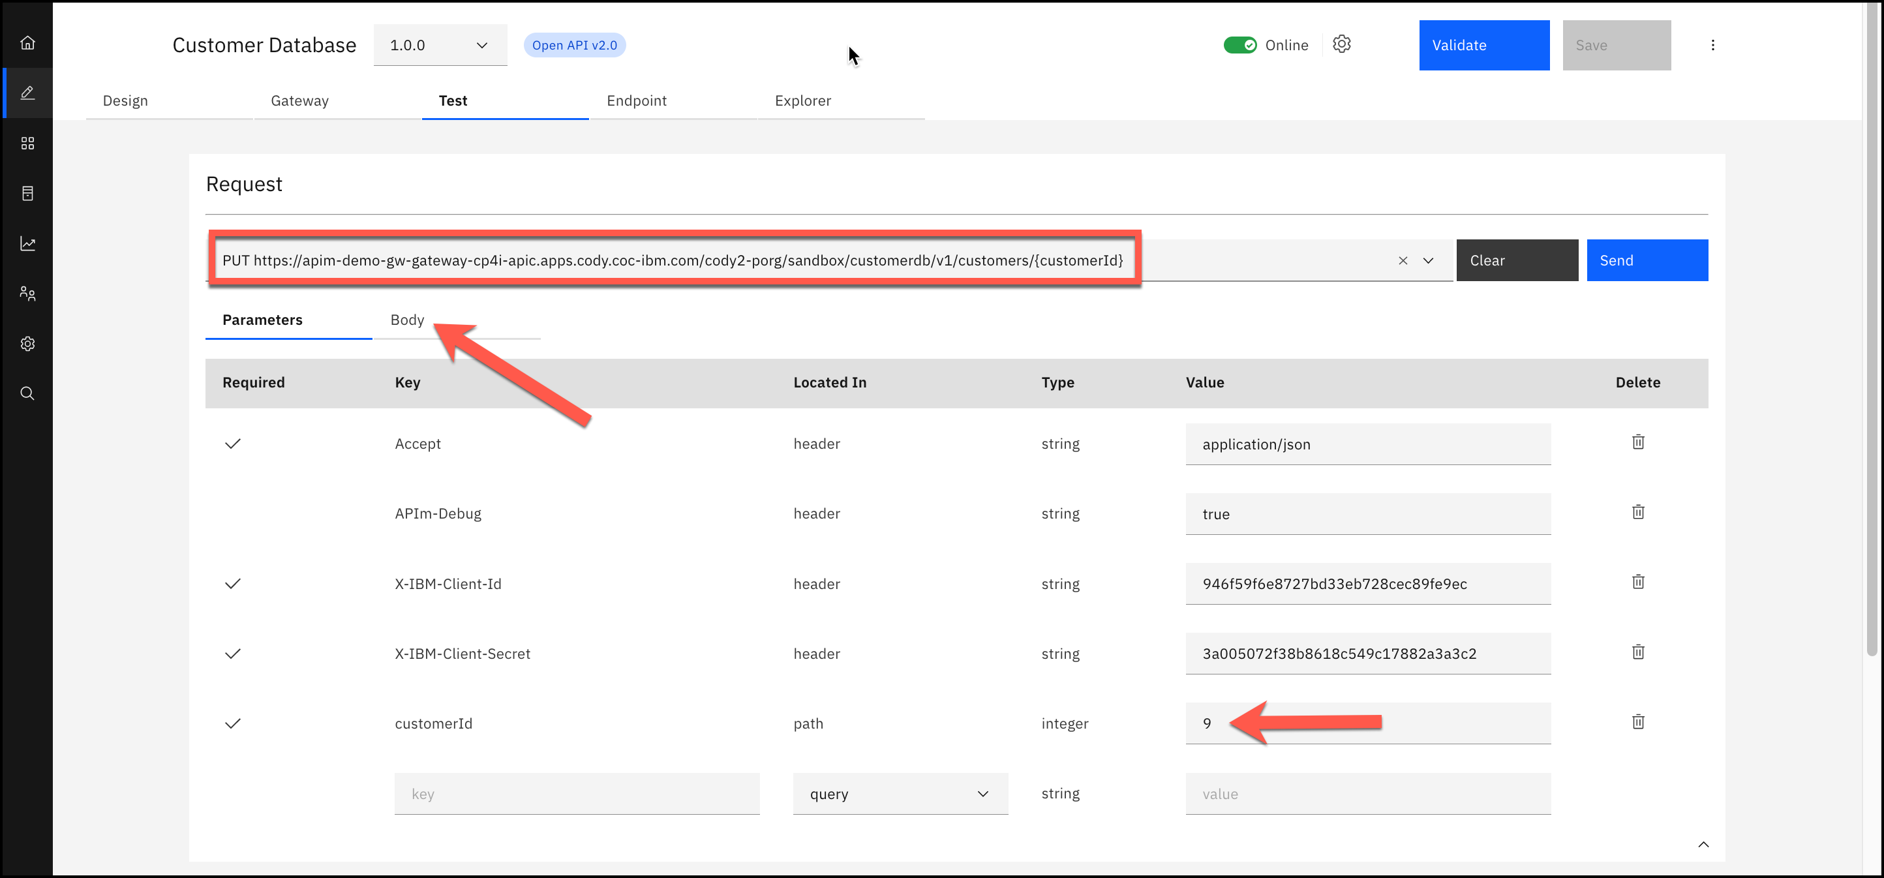Clear the URL with the X icon
The image size is (1884, 878).
point(1403,260)
